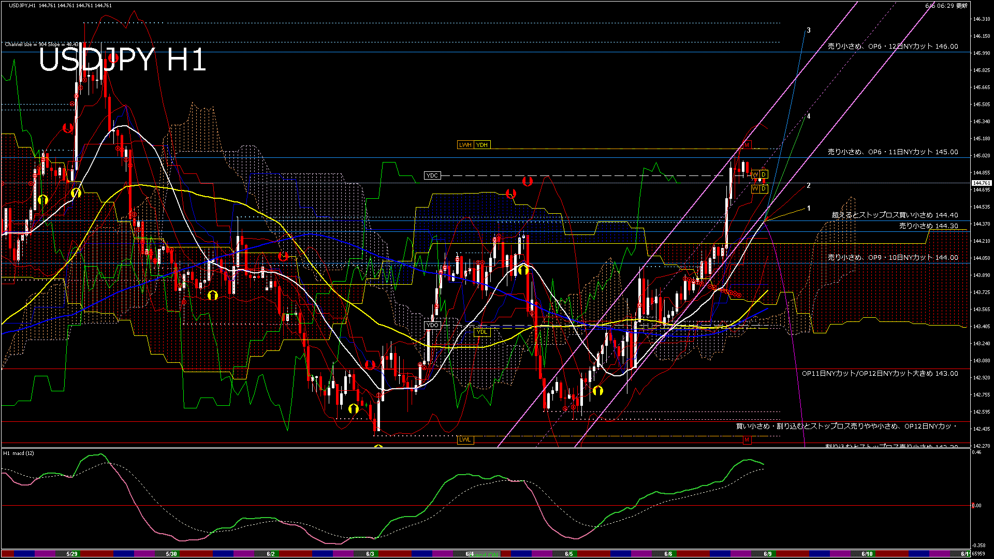Click the 143.00 large NY cut annotation
994x559 pixels.
[880, 374]
